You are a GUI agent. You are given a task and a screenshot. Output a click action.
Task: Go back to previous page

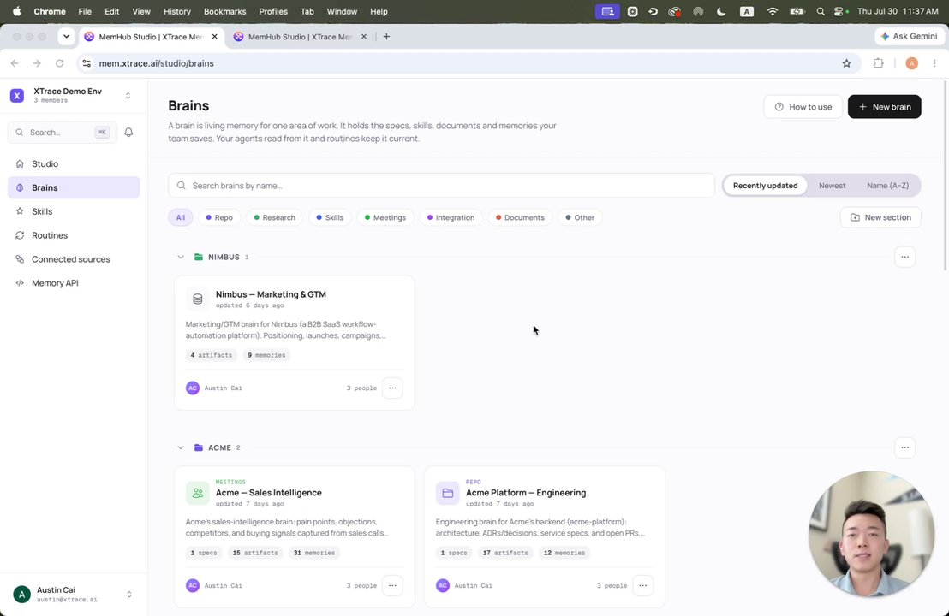(x=15, y=63)
